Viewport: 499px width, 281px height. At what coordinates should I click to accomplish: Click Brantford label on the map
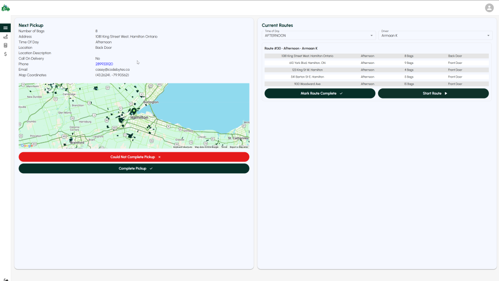coord(77,143)
